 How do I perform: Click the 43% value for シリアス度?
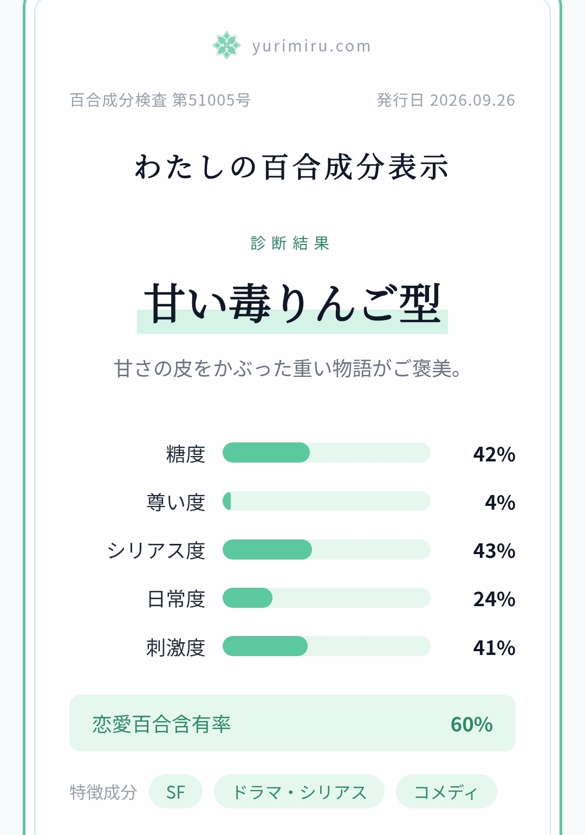click(x=494, y=551)
